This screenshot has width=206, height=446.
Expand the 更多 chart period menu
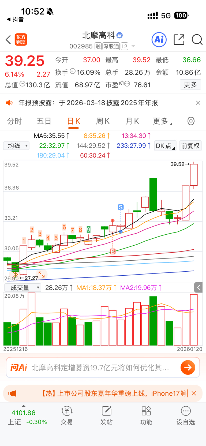click(162, 121)
